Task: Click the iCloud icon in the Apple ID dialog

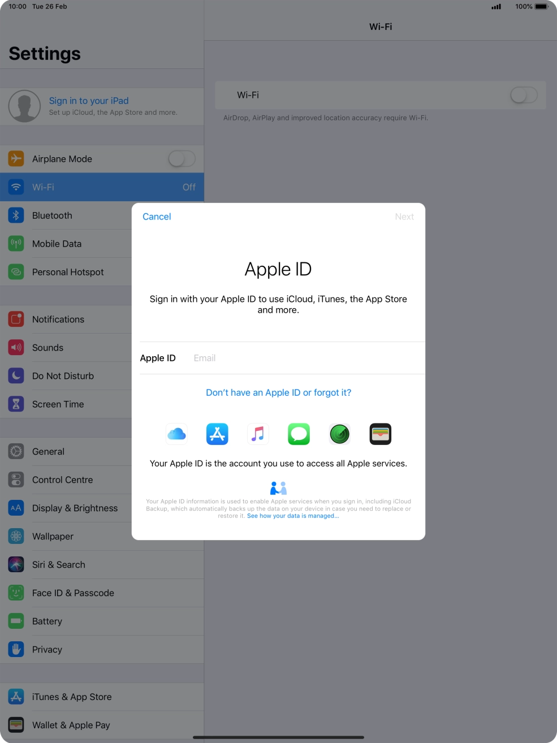Action: [x=176, y=434]
